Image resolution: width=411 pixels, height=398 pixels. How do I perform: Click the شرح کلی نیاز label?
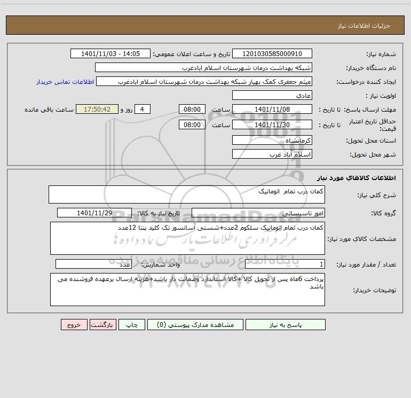[377, 195]
